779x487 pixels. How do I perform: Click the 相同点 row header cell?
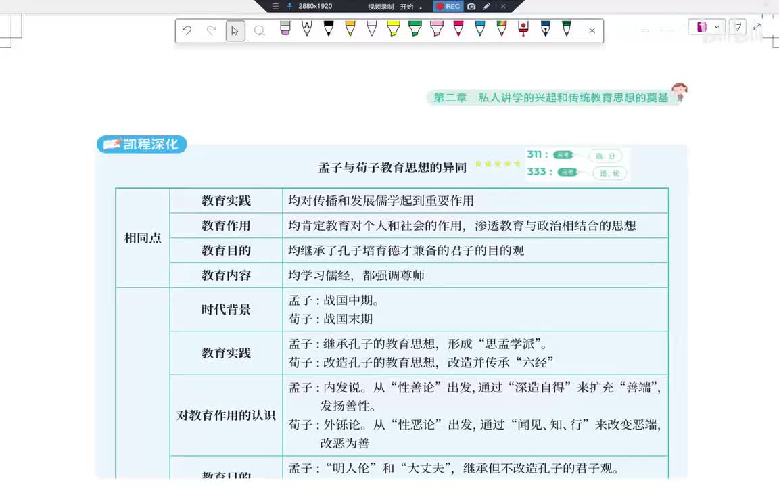143,238
